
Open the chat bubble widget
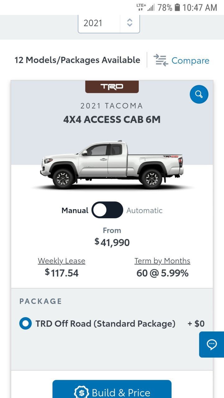212,345
